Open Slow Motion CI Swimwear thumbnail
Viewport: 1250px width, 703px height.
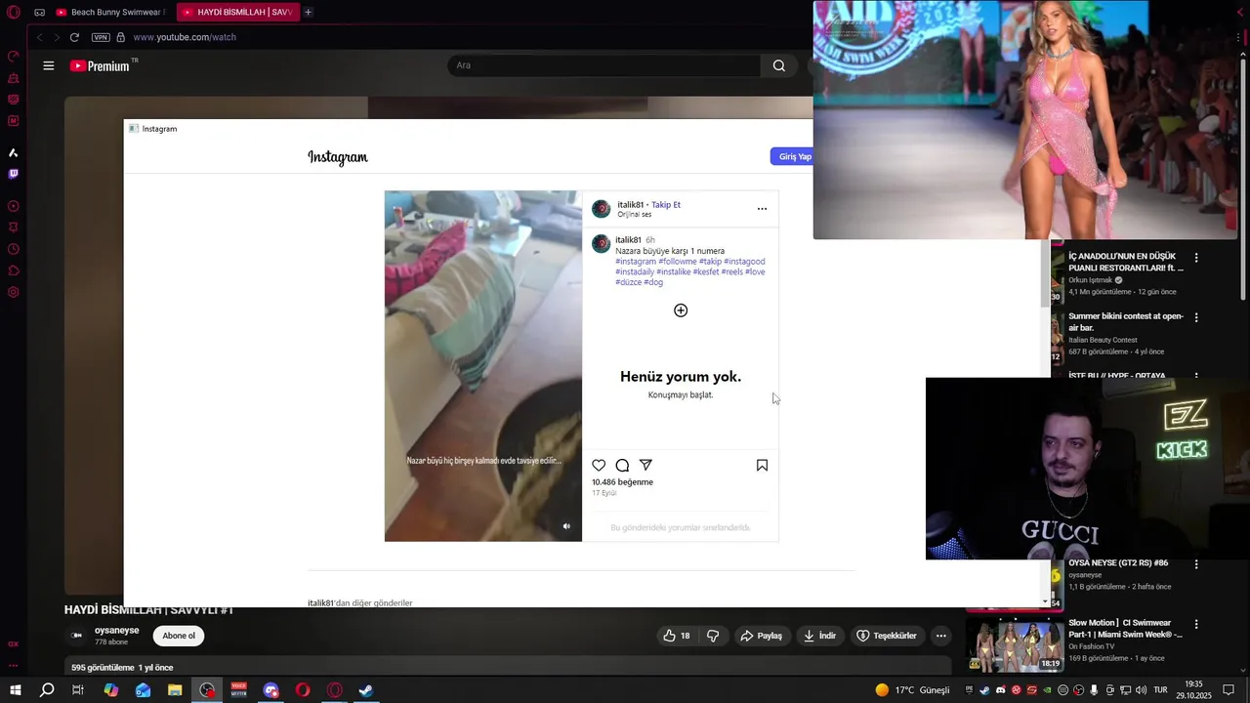coord(1015,644)
